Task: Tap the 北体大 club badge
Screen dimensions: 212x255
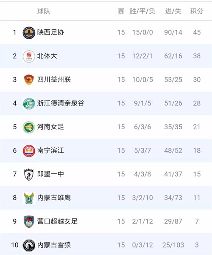Action: (29, 57)
